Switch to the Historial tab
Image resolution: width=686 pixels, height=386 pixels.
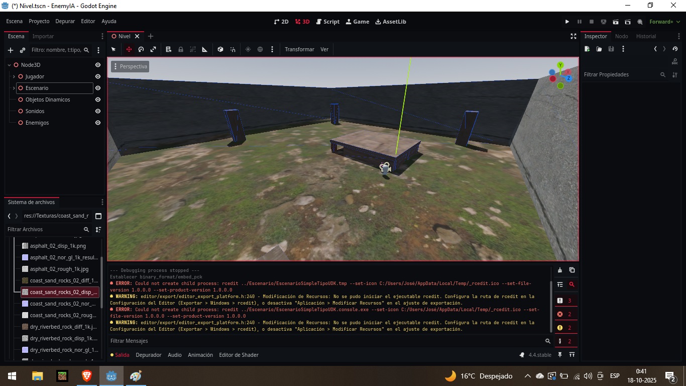[x=646, y=36]
